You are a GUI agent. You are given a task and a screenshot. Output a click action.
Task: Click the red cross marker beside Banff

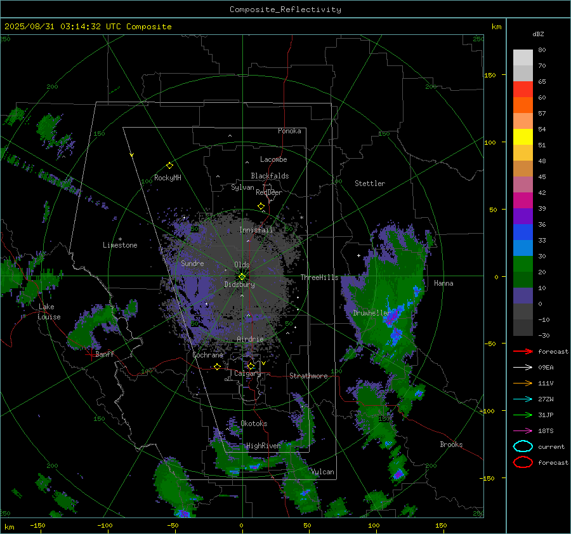[x=90, y=355]
